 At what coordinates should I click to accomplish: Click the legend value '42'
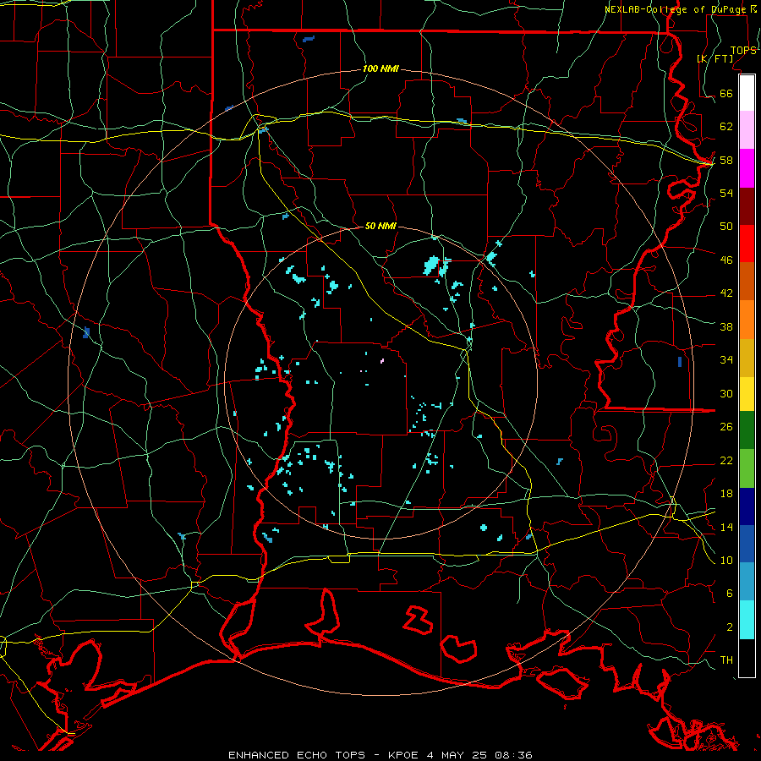click(x=726, y=293)
